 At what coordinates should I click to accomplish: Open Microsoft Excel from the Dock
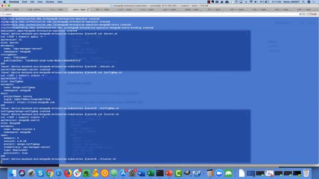[151, 173]
